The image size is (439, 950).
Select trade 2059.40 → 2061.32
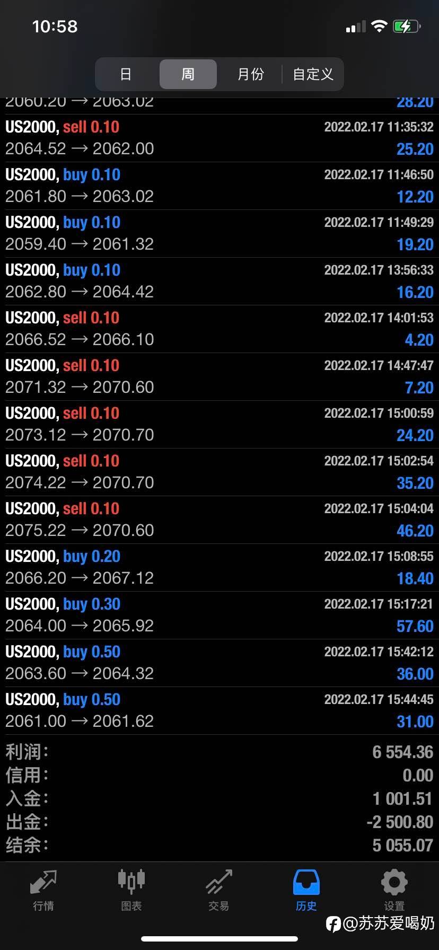pos(219,233)
